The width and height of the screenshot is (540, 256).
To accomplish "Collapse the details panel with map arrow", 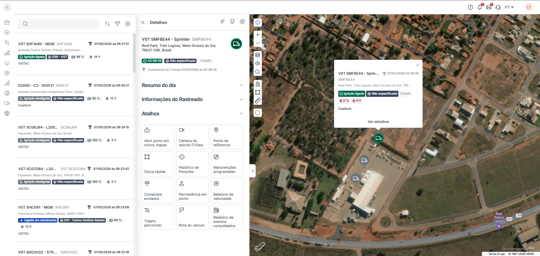I will (253, 171).
